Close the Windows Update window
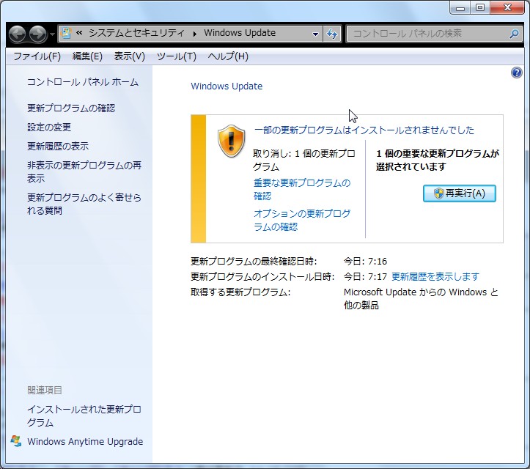530x469 pixels. click(x=507, y=8)
